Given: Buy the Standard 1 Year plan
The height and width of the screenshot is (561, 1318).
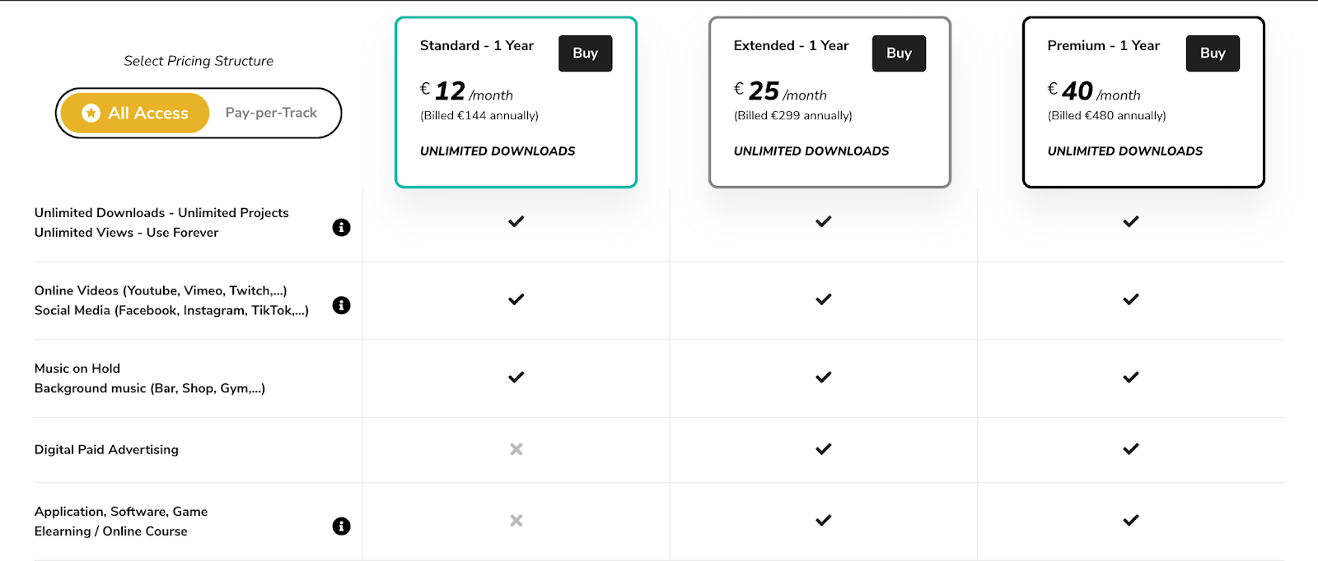Looking at the screenshot, I should pos(585,53).
